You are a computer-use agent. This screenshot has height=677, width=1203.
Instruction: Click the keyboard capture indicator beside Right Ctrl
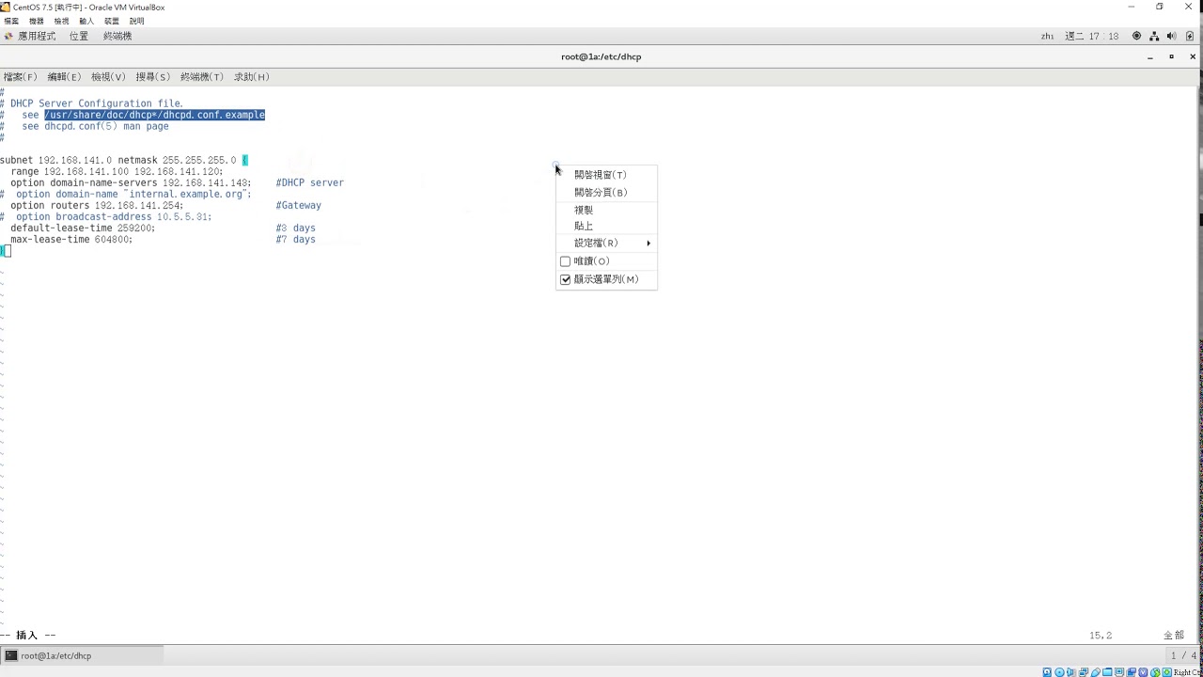[1166, 672]
